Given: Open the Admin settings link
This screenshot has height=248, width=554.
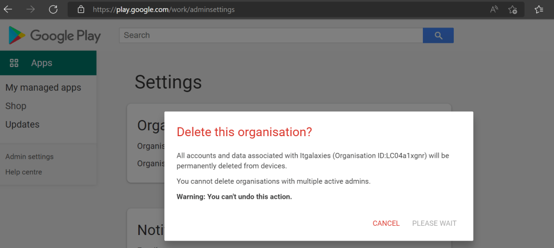Looking at the screenshot, I should point(29,157).
